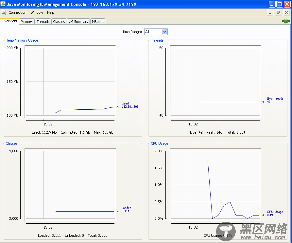
Task: Click the Java icon in the title bar
Action: tap(3, 4)
